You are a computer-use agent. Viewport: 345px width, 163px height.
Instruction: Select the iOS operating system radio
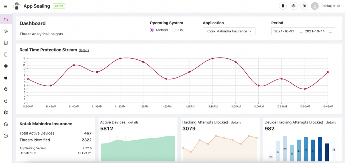[x=174, y=30]
